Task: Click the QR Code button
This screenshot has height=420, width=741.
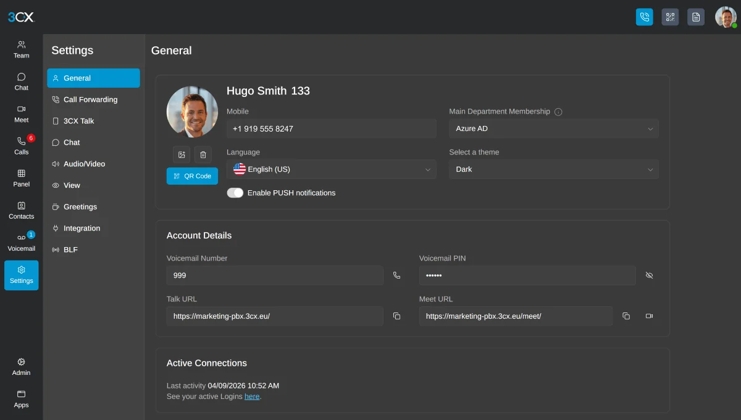Action: [x=192, y=176]
